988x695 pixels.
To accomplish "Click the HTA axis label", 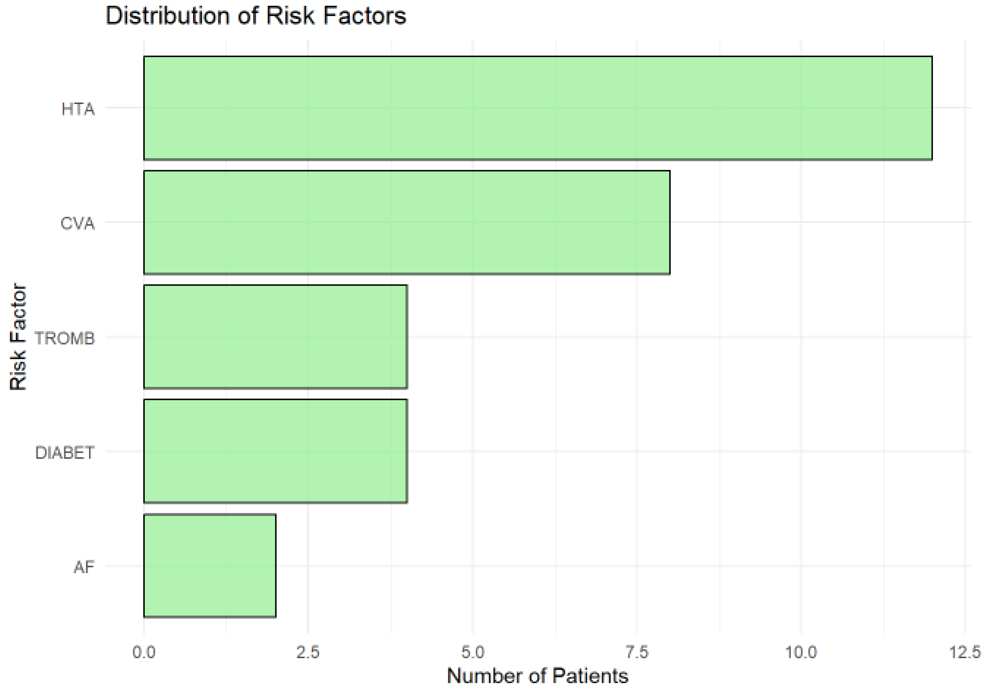I will click(x=78, y=109).
